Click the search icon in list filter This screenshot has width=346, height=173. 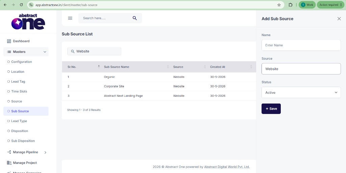[x=73, y=51]
